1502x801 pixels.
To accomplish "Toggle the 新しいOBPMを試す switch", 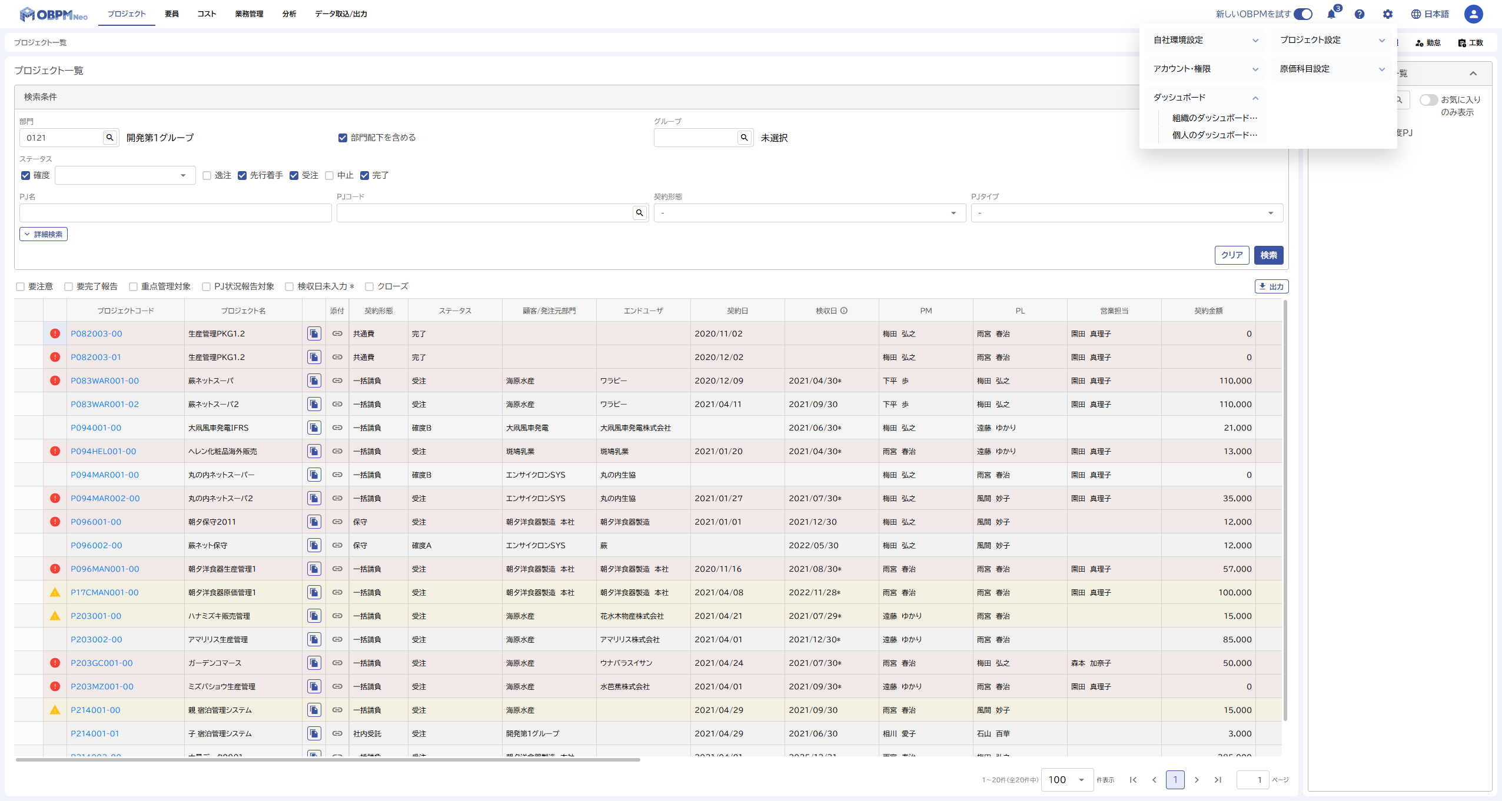I will click(1303, 14).
